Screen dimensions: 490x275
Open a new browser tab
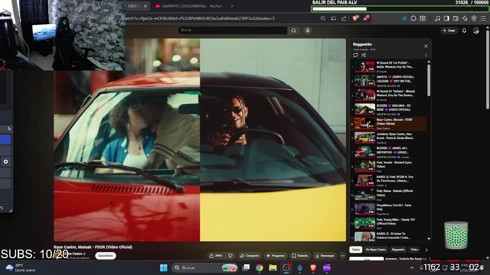232,6
